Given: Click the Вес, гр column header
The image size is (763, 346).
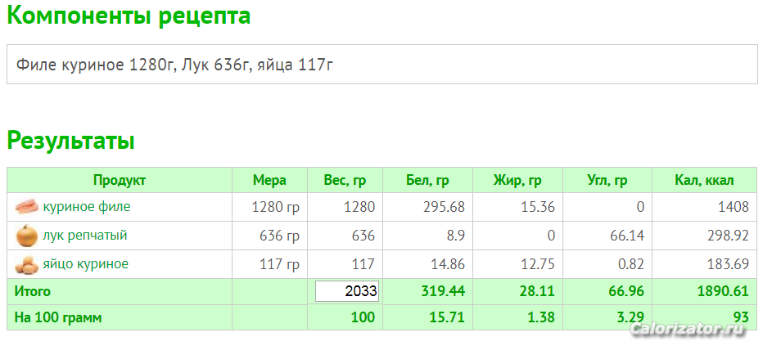Looking at the screenshot, I should click(x=345, y=180).
